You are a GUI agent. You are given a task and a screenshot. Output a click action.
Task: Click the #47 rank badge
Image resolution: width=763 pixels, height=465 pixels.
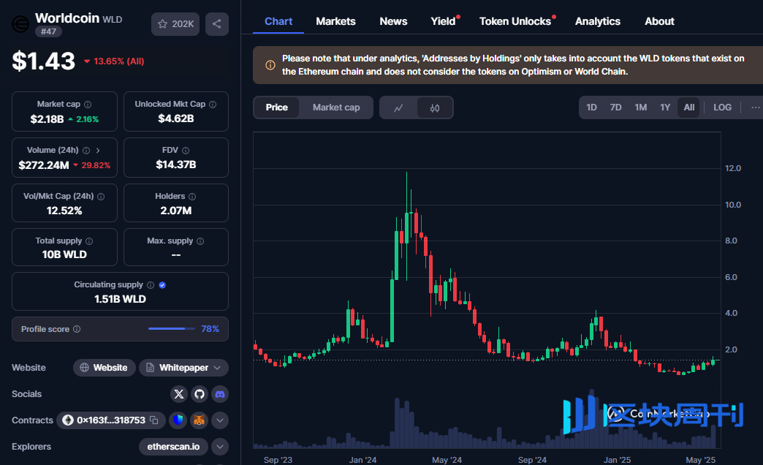48,31
